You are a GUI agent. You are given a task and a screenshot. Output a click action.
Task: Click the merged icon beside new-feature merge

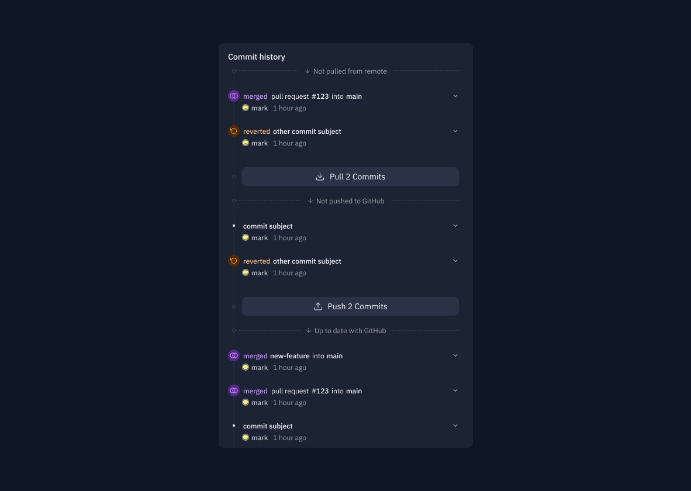pyautogui.click(x=234, y=355)
